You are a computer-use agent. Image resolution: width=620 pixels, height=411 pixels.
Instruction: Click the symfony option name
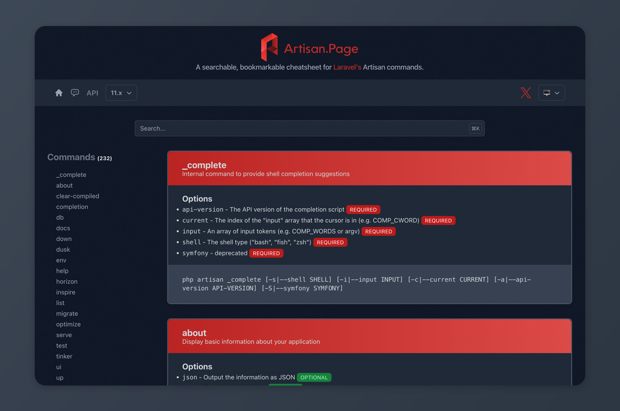[195, 253]
